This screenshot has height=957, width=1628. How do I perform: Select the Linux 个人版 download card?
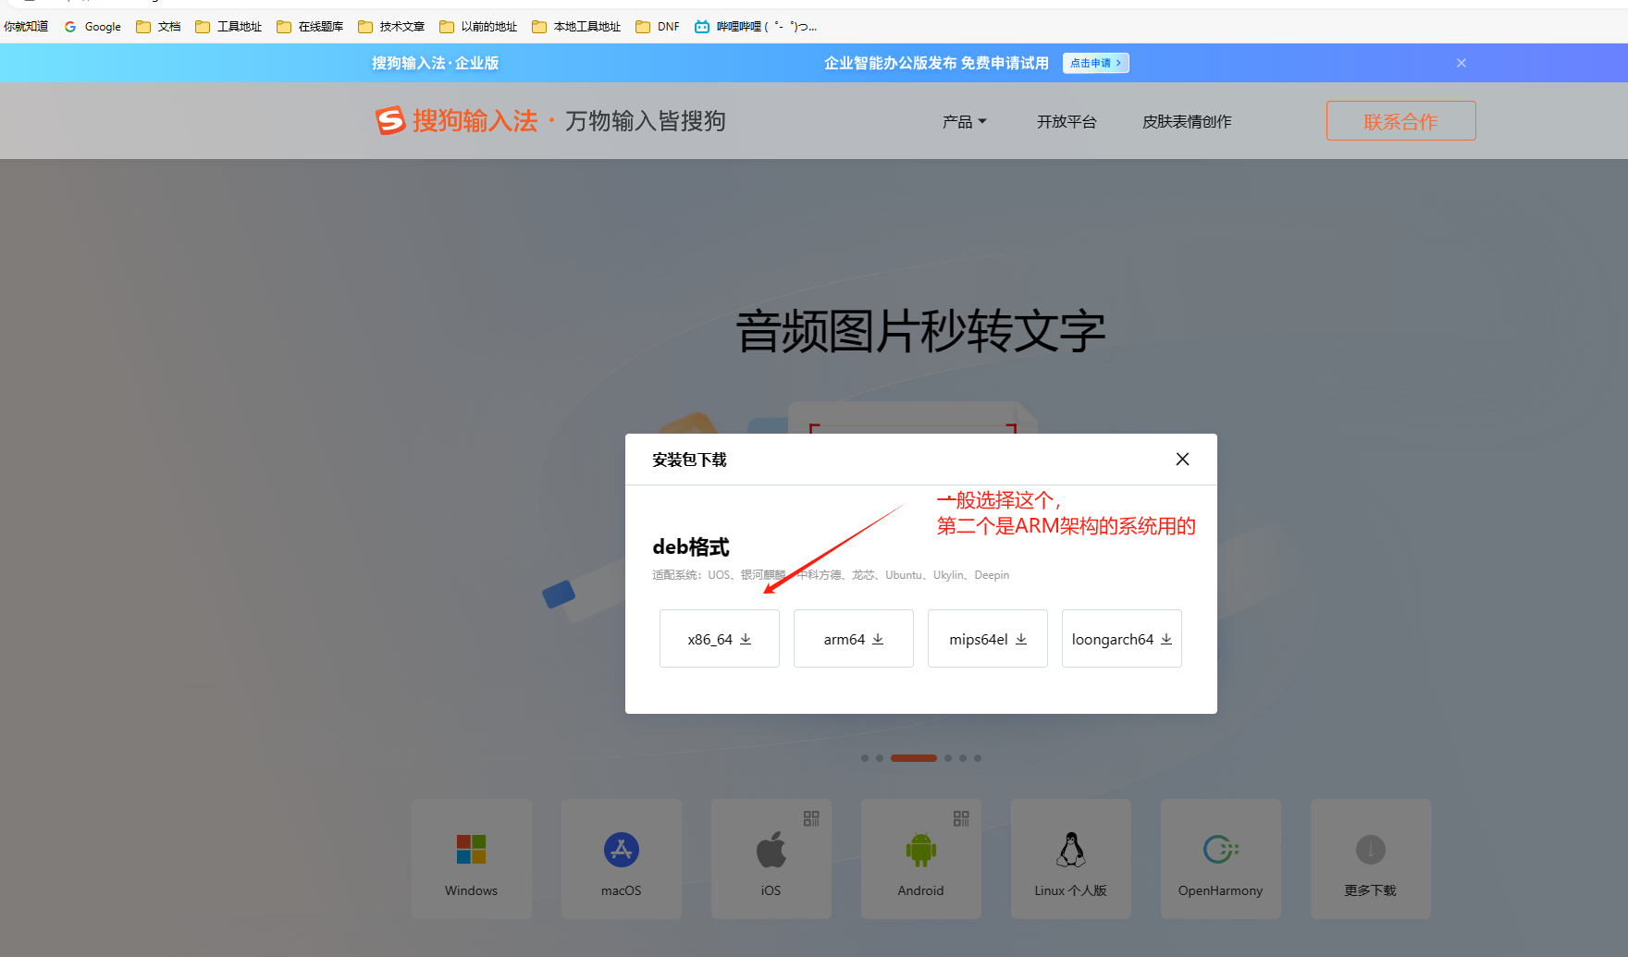pos(1071,859)
